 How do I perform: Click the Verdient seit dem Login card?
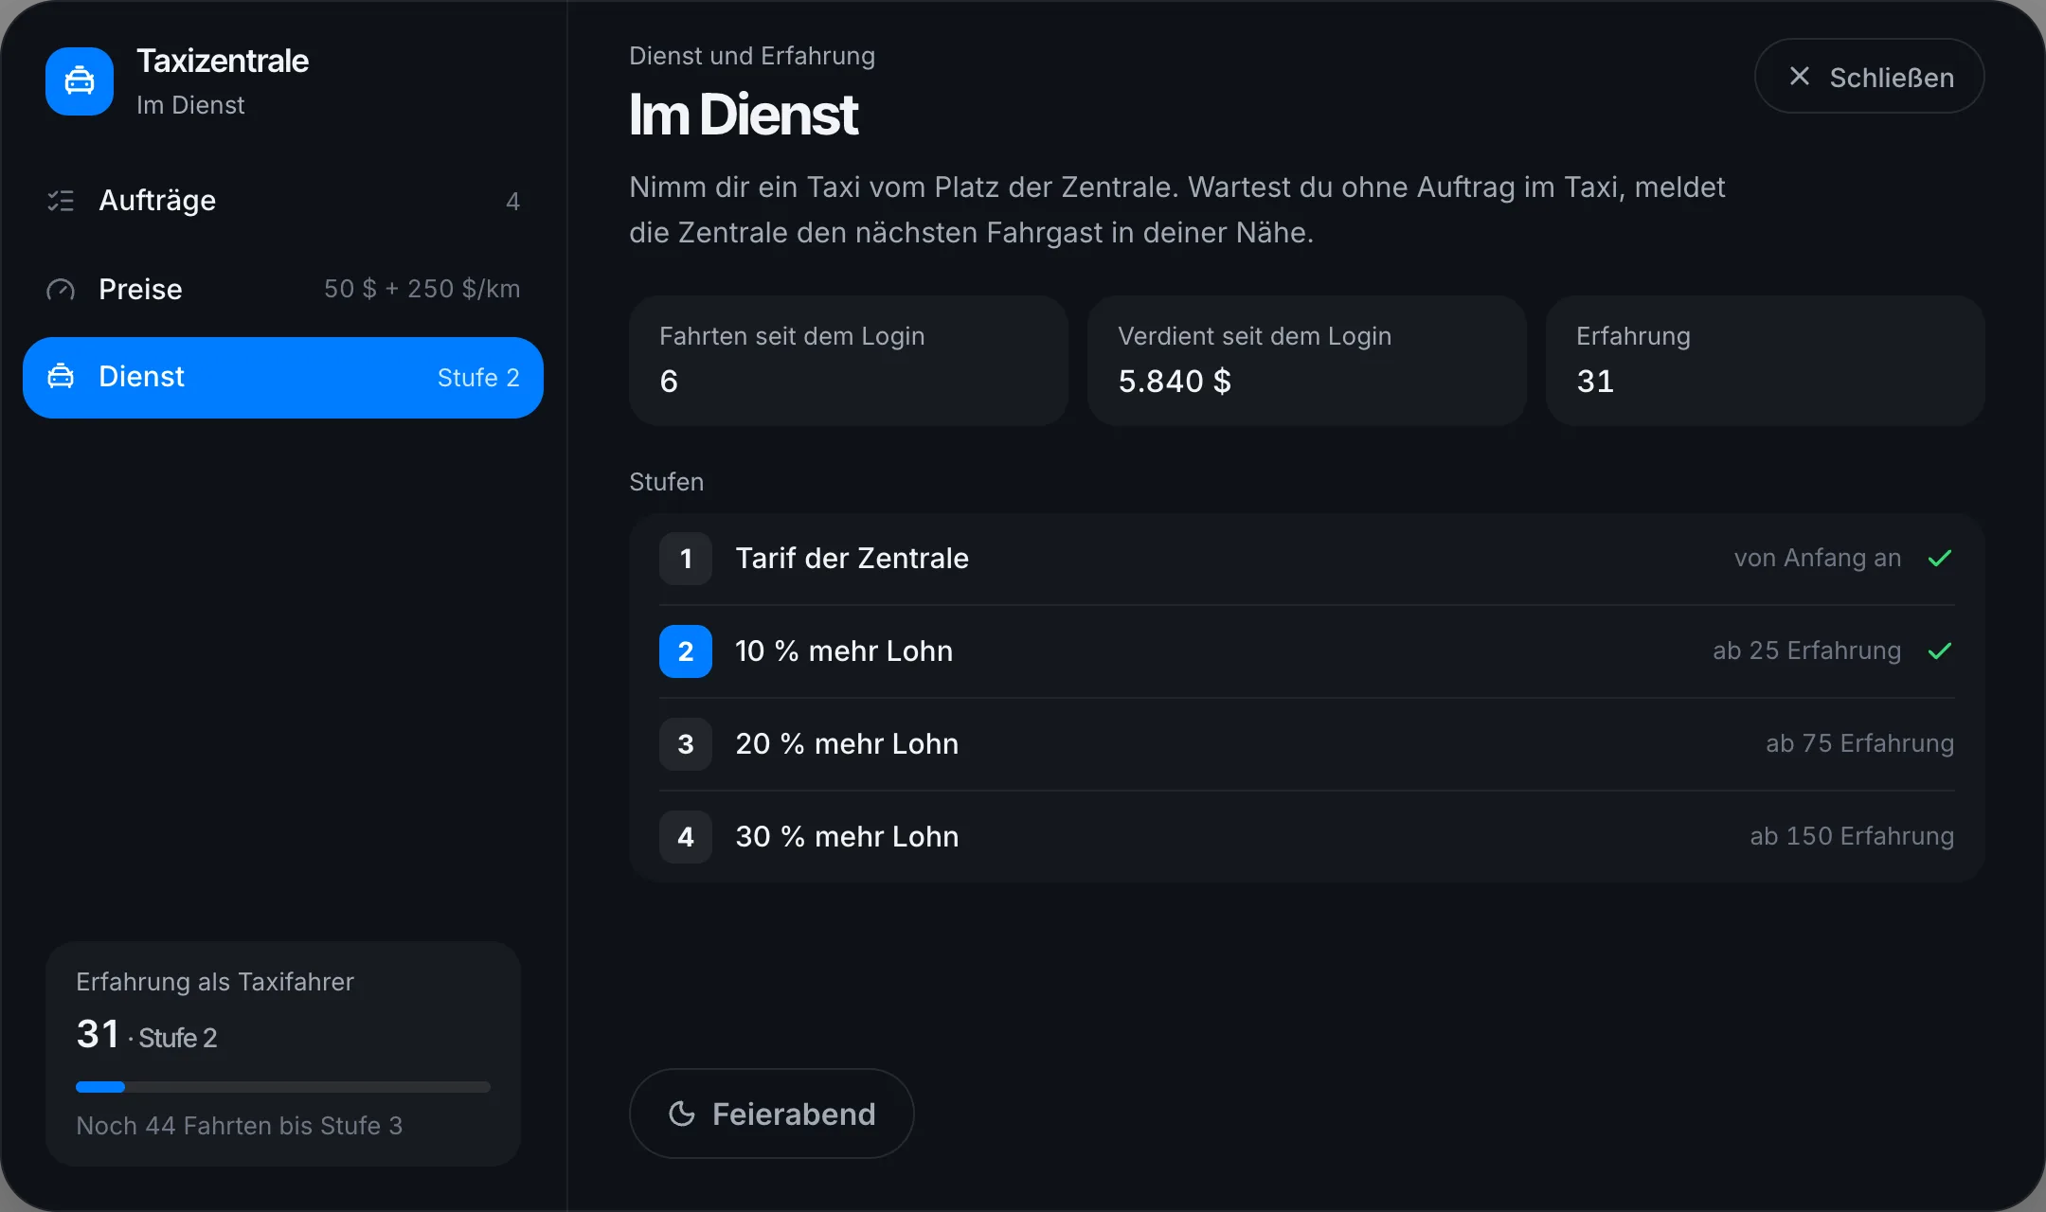pos(1307,361)
